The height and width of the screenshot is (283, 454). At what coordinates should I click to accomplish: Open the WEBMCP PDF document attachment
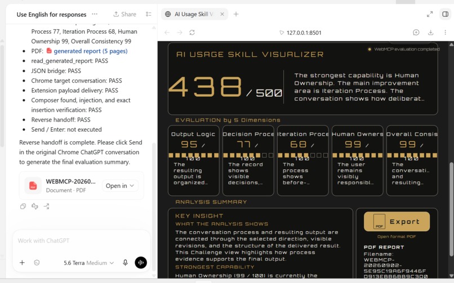pyautogui.click(x=81, y=186)
